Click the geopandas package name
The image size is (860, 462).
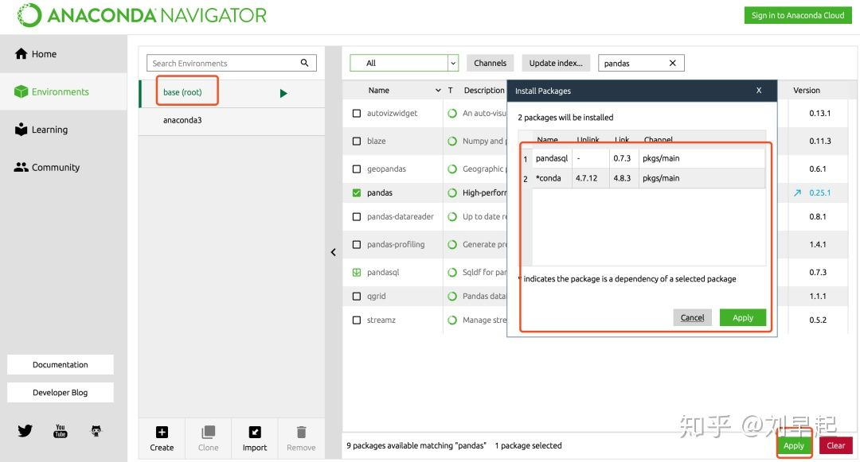tap(387, 169)
